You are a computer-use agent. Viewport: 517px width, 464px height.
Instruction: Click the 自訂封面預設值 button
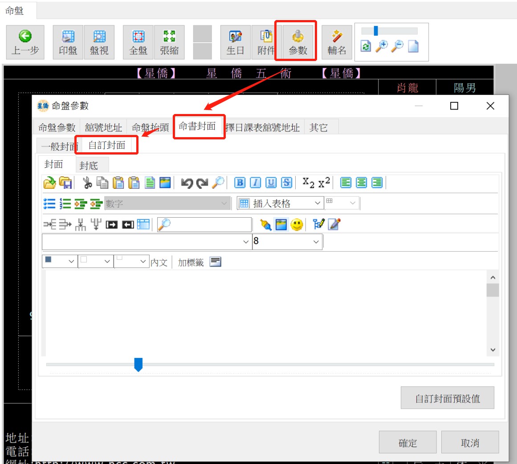tap(447, 398)
